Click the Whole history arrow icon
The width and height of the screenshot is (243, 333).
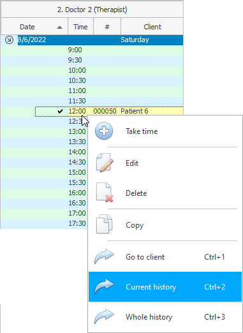pyautogui.click(x=104, y=316)
